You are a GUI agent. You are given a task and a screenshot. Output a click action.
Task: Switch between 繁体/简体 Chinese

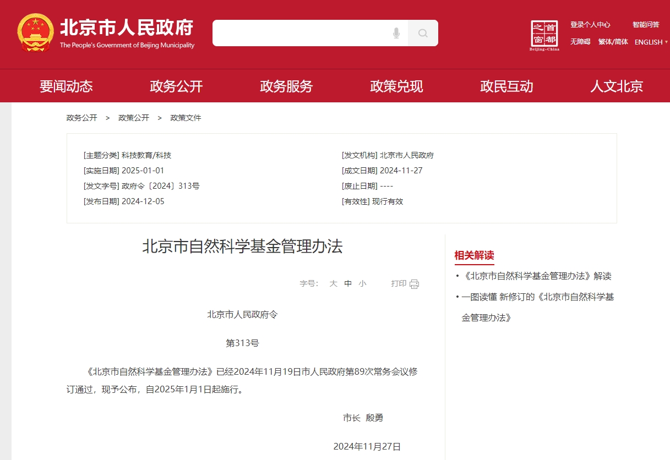point(613,42)
